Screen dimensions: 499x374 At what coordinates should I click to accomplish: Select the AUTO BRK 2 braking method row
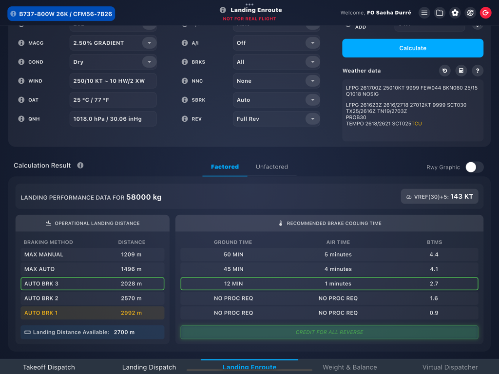click(x=92, y=298)
